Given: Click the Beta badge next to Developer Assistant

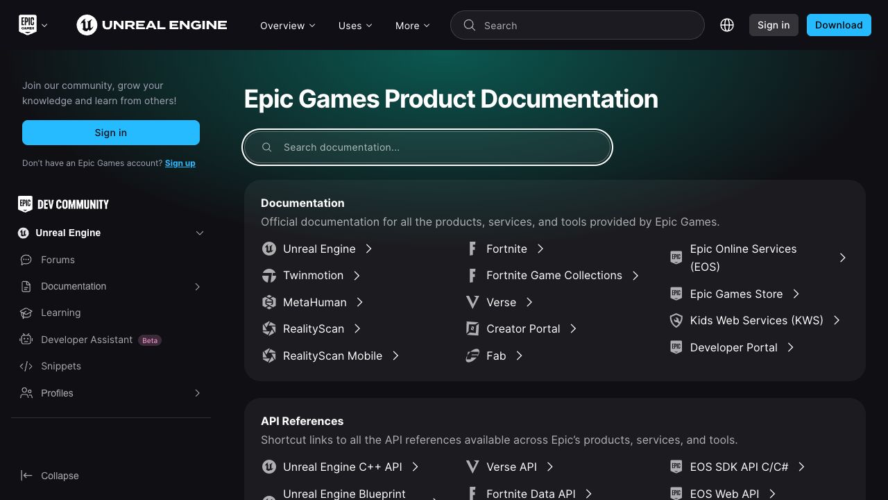Looking at the screenshot, I should [x=150, y=340].
